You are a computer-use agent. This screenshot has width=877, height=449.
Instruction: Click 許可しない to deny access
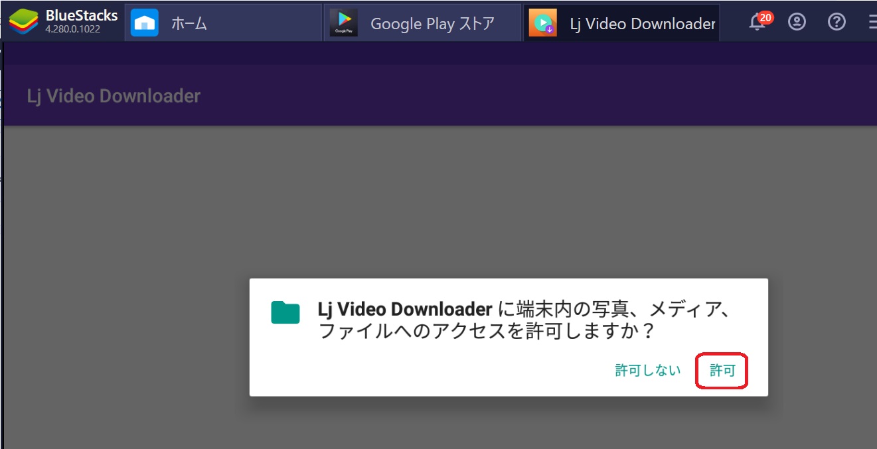[647, 370]
